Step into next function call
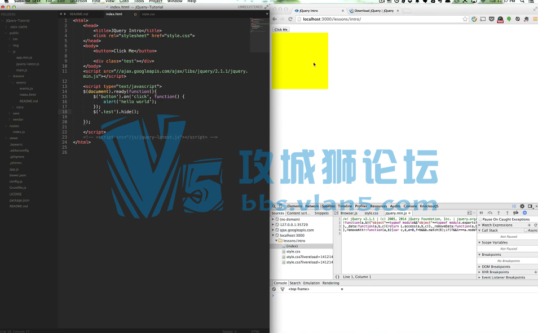This screenshot has width=538, height=333. click(x=499, y=213)
